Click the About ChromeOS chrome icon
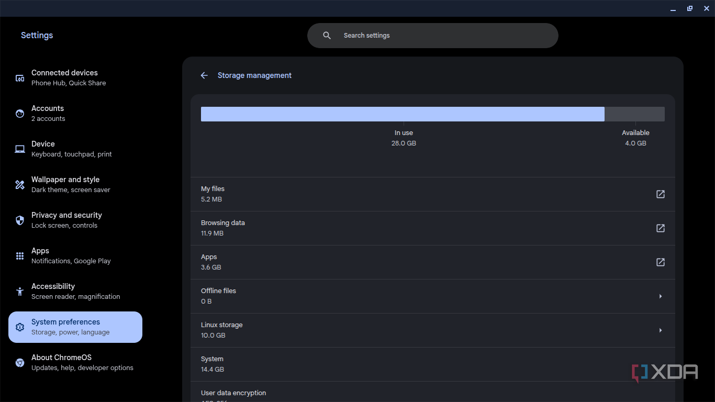 point(20,363)
